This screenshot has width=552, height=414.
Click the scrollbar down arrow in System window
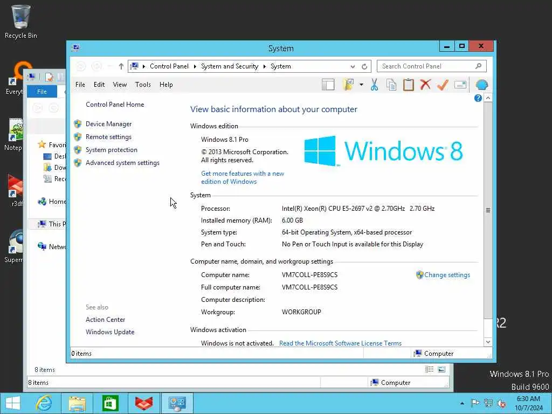pyautogui.click(x=488, y=342)
